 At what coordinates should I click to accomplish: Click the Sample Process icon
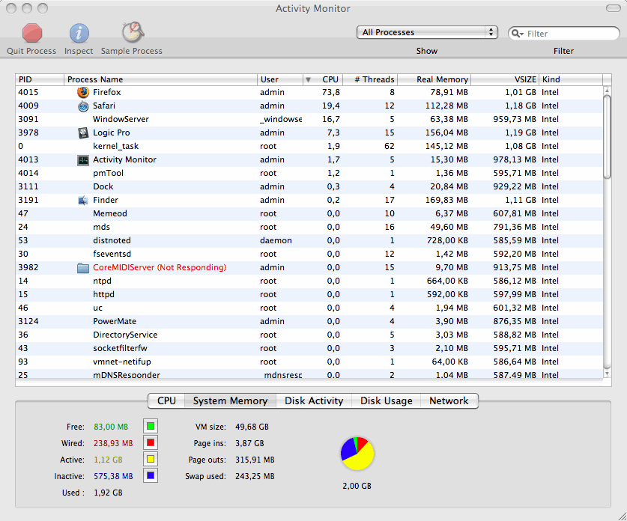pyautogui.click(x=133, y=32)
